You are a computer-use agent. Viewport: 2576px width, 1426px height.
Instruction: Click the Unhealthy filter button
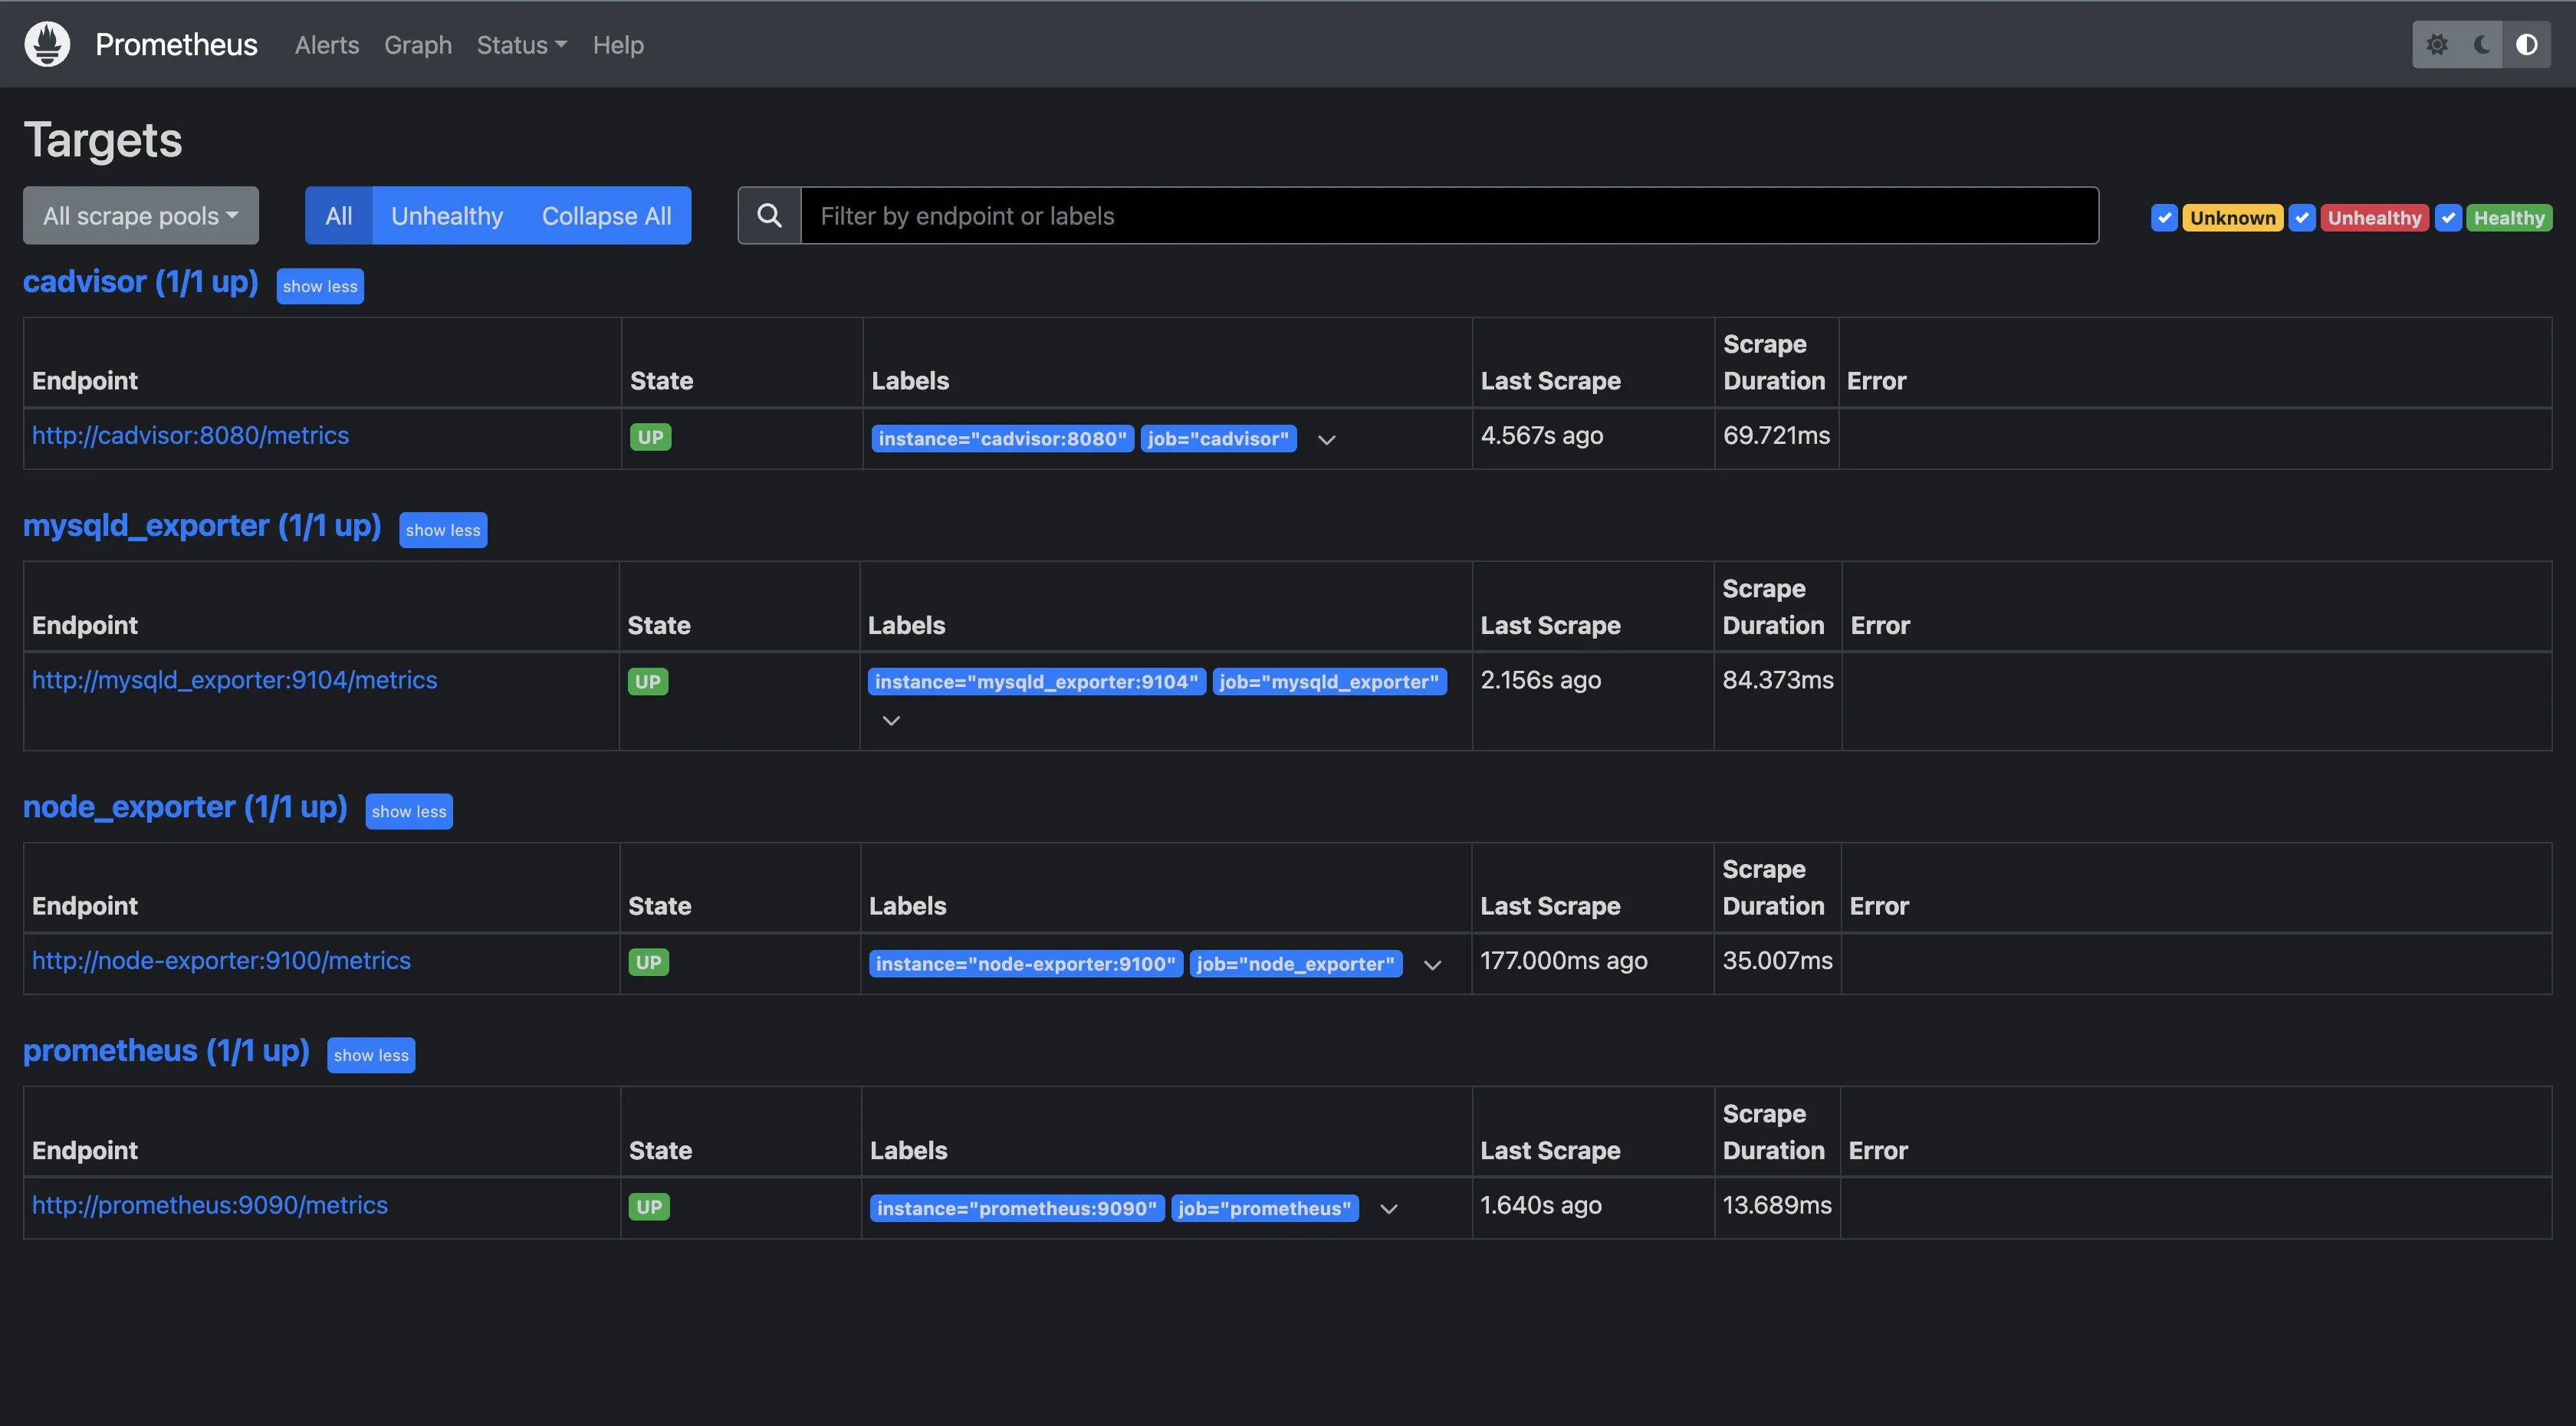click(x=446, y=214)
